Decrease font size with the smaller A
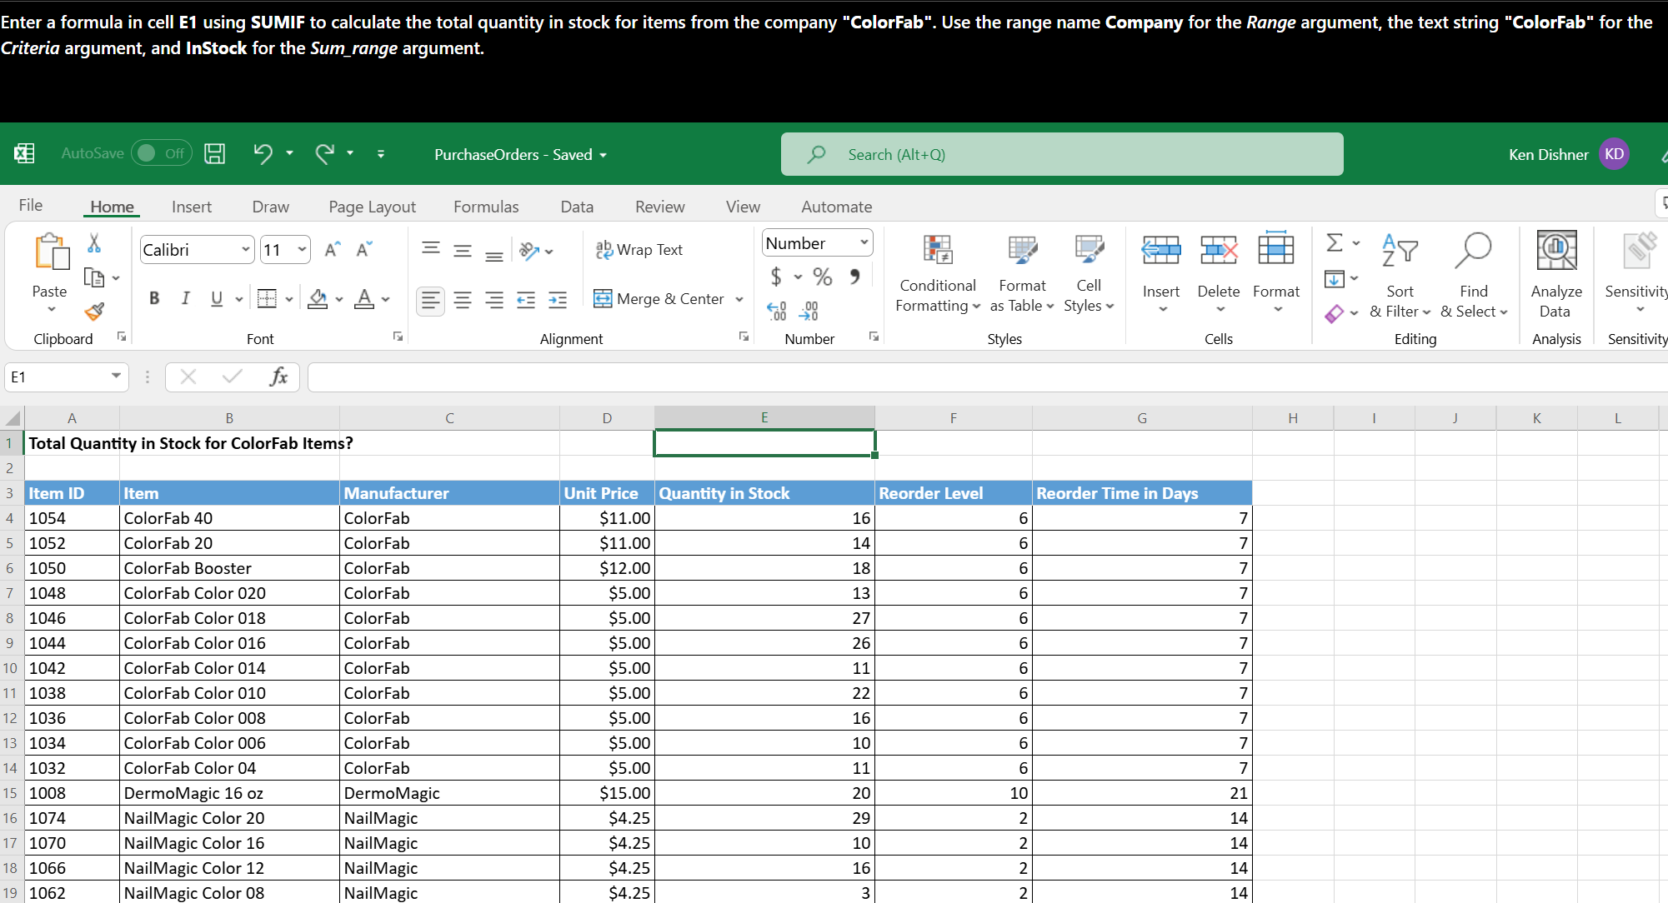Image resolution: width=1668 pixels, height=903 pixels. pyautogui.click(x=364, y=250)
